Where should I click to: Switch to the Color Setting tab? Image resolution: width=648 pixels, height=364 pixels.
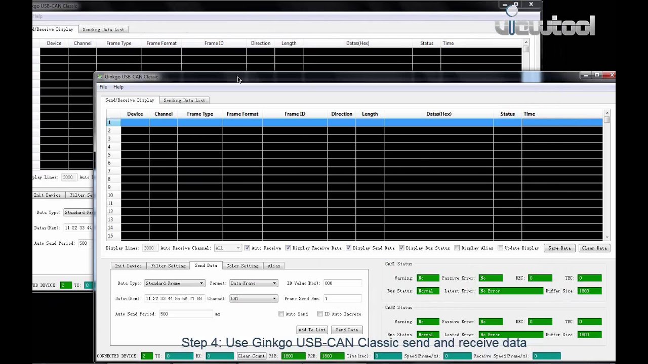(x=242, y=266)
